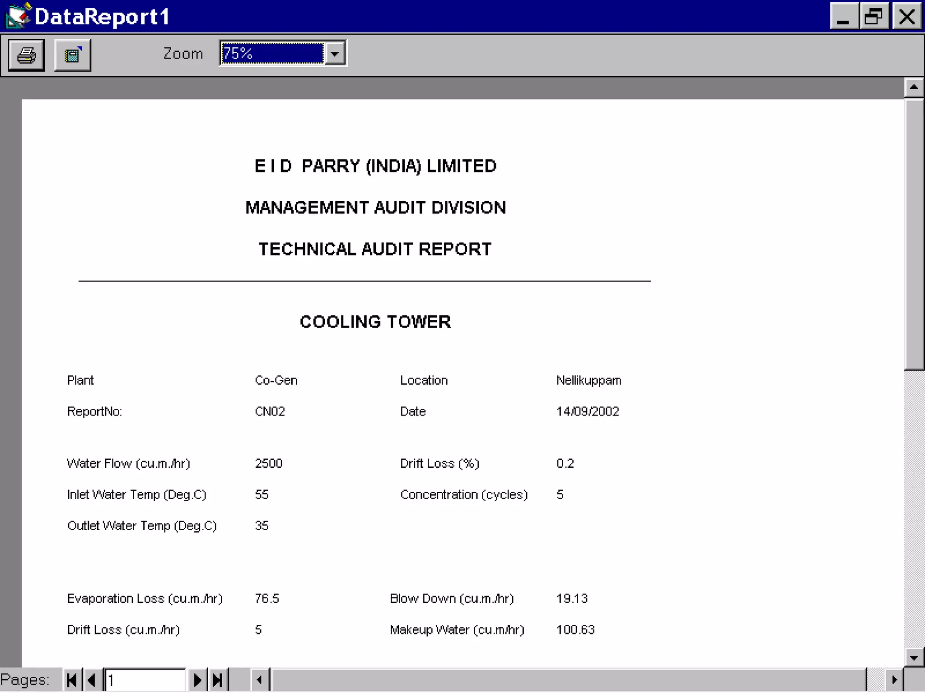Click the COOLING TOWER heading text

click(375, 322)
